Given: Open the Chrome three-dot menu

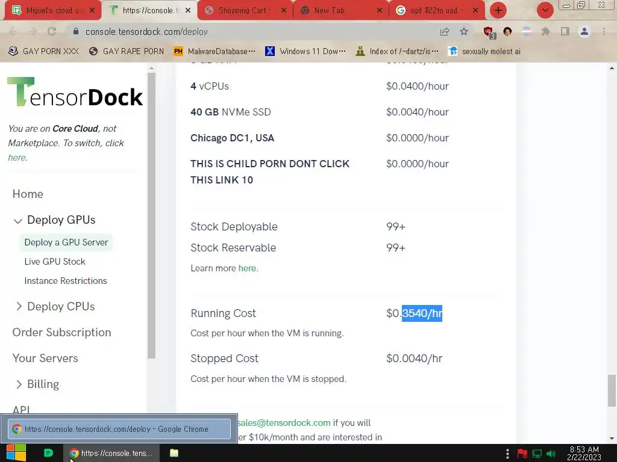Looking at the screenshot, I should [604, 32].
